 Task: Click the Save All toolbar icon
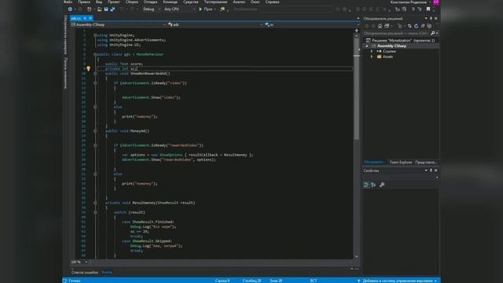tap(112, 9)
